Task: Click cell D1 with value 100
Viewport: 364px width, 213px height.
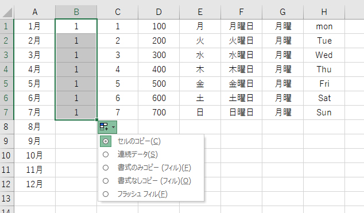Action: pos(159,26)
